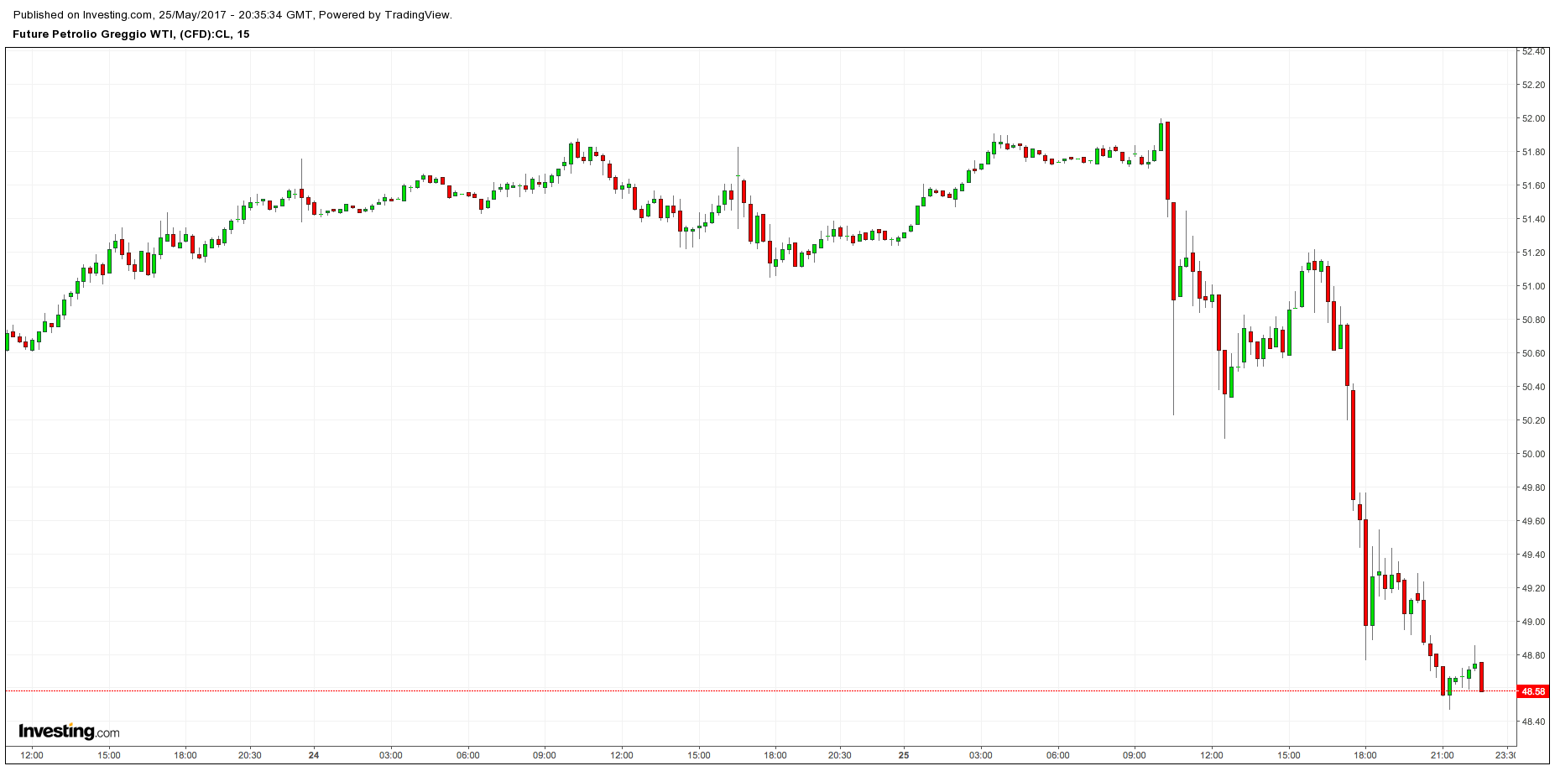Select the 52.00 price axis label
This screenshot has height=766, width=1555.
point(1533,119)
